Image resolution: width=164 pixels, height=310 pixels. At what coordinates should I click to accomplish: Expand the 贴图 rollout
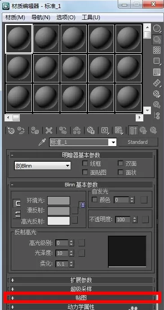(81, 298)
